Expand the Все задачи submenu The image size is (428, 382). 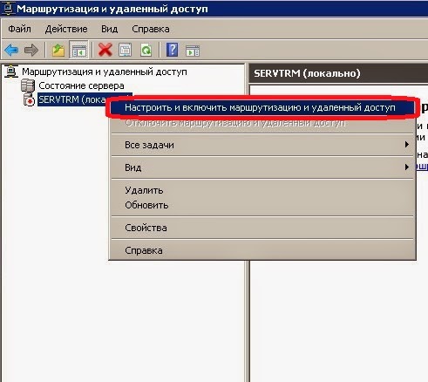tap(262, 145)
